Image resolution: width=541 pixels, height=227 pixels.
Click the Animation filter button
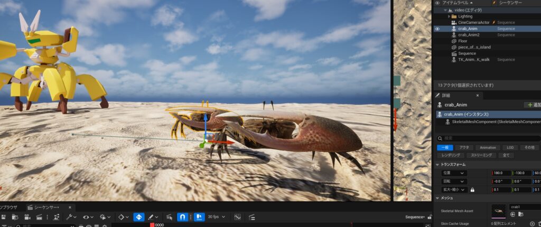click(x=487, y=147)
